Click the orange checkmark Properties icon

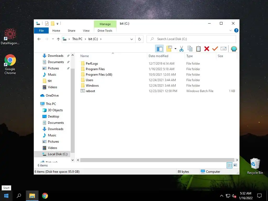215,49
